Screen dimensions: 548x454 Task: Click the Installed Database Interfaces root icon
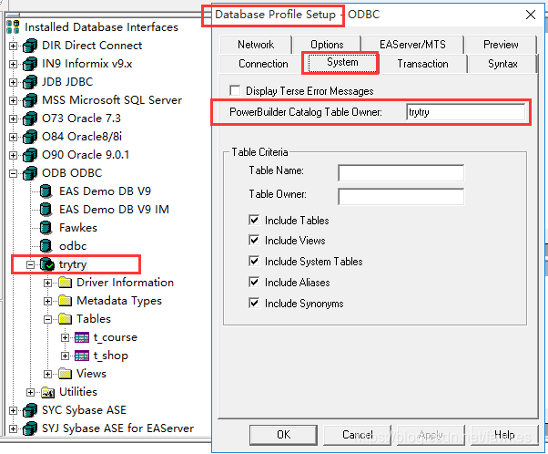click(13, 27)
